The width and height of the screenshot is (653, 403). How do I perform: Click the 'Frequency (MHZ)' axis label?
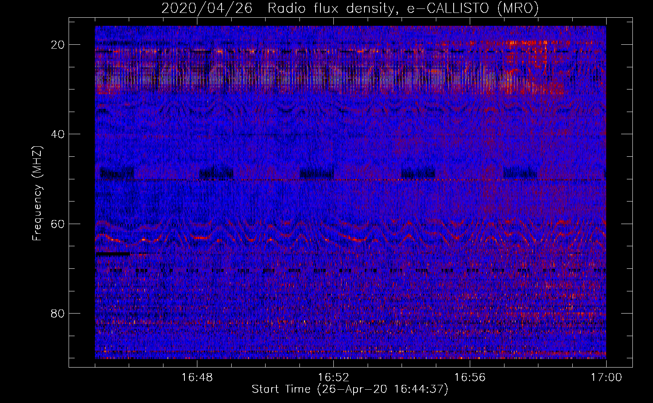click(37, 193)
